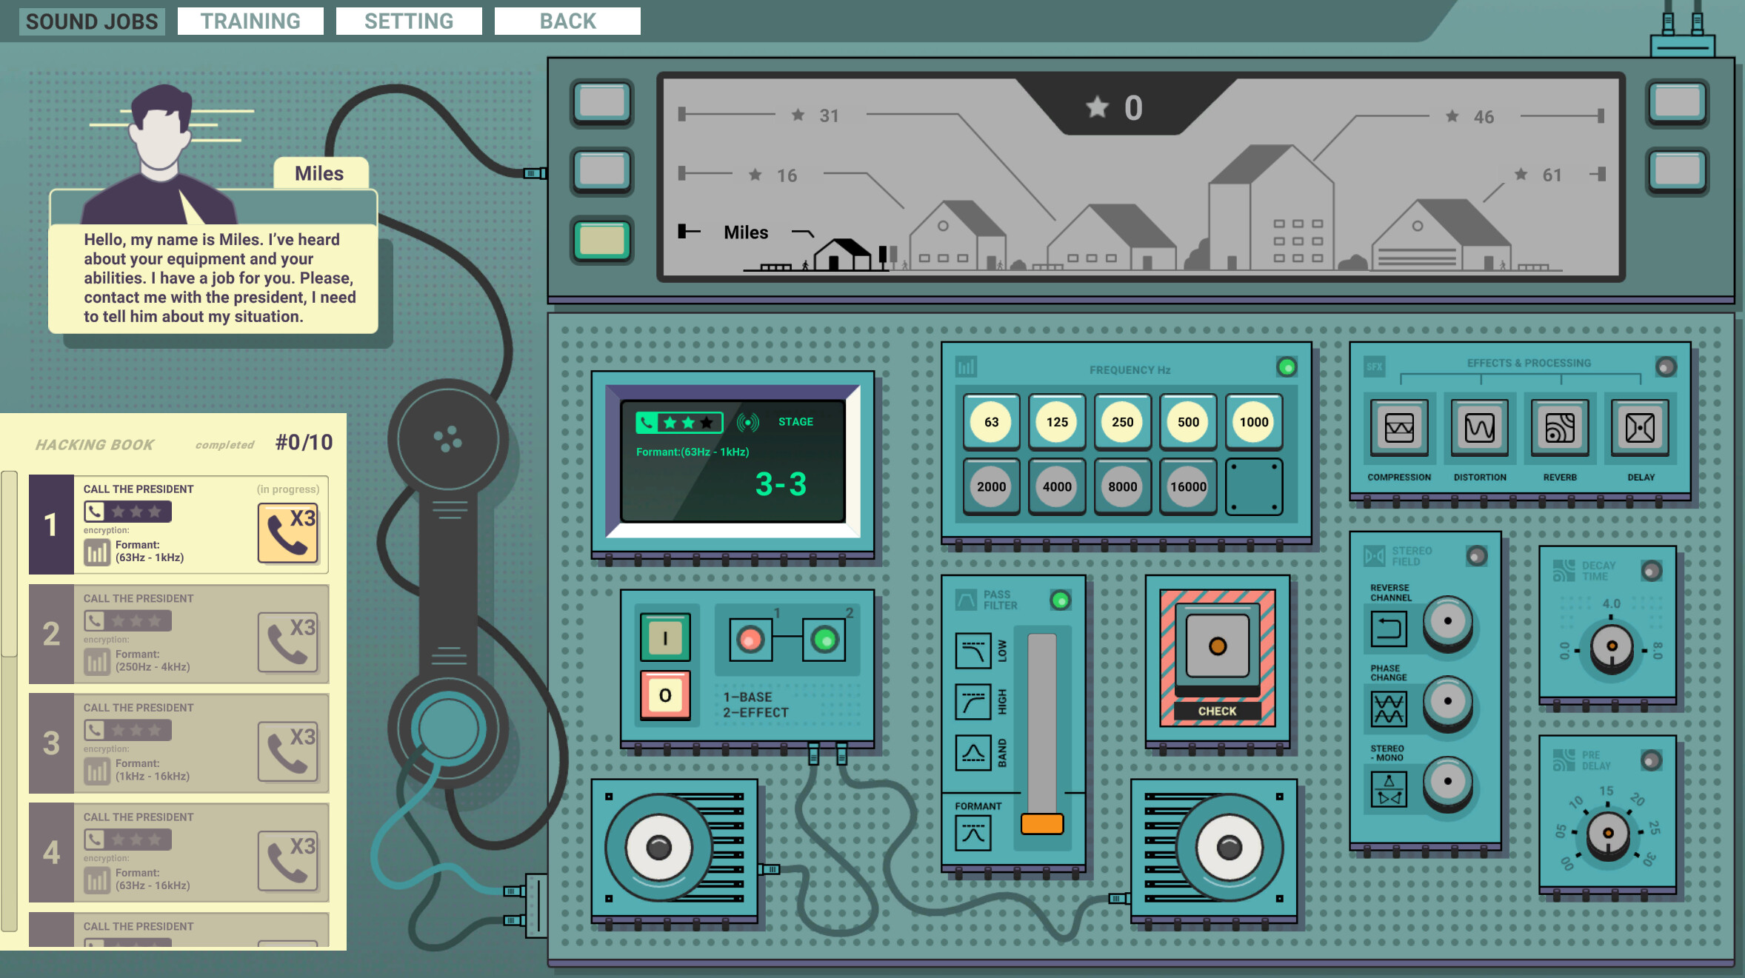
Task: Click the Stereo-Mono icon
Action: click(x=1389, y=789)
